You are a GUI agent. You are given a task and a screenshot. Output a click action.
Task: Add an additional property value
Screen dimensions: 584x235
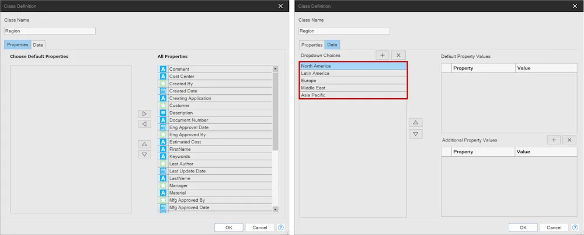[x=554, y=140]
